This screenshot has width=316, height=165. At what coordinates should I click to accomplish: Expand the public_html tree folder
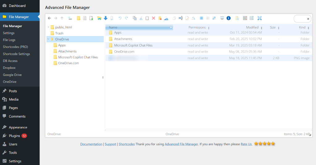[x=48, y=27]
